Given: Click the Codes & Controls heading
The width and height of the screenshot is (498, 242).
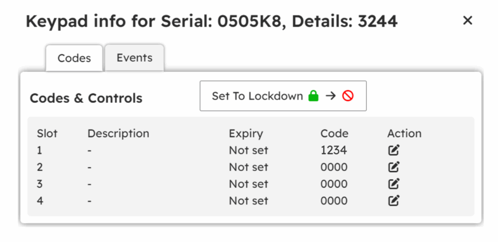Looking at the screenshot, I should (86, 98).
